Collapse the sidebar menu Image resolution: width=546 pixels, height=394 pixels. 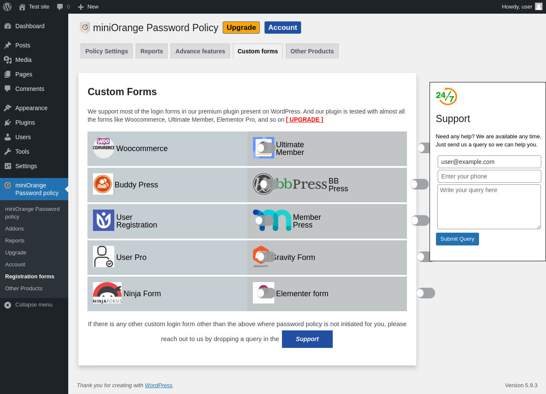coord(28,305)
